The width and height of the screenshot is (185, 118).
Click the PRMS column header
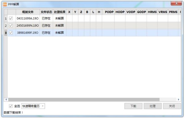[173, 12]
